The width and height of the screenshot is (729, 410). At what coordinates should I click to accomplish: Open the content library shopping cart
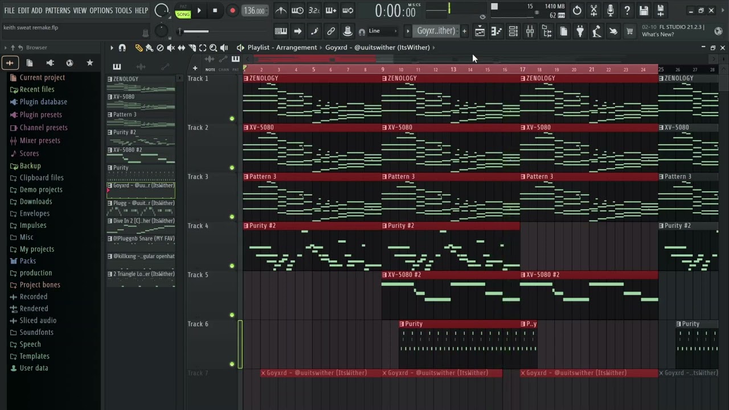coord(630,31)
